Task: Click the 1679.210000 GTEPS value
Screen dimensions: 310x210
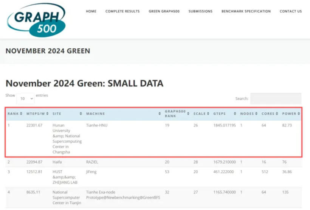Action: point(225,162)
